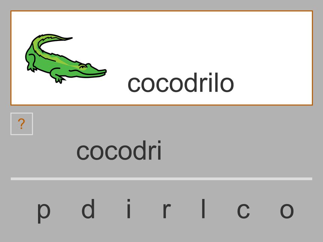
Task: Tap the letter o tile
Action: [x=287, y=210]
